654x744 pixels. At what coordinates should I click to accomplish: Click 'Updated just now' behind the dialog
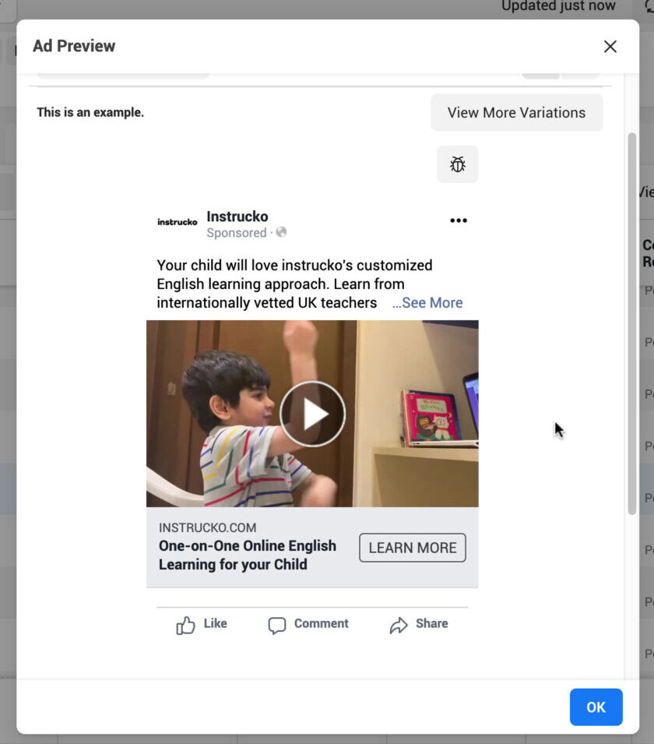558,5
